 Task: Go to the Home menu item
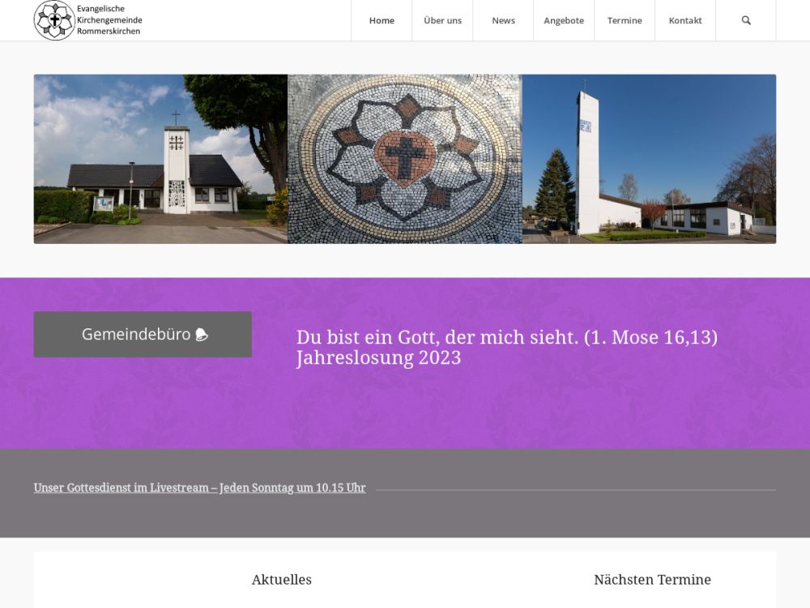click(x=382, y=20)
